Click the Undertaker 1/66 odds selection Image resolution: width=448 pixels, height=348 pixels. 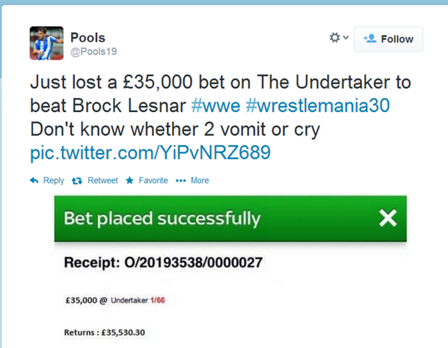click(138, 300)
